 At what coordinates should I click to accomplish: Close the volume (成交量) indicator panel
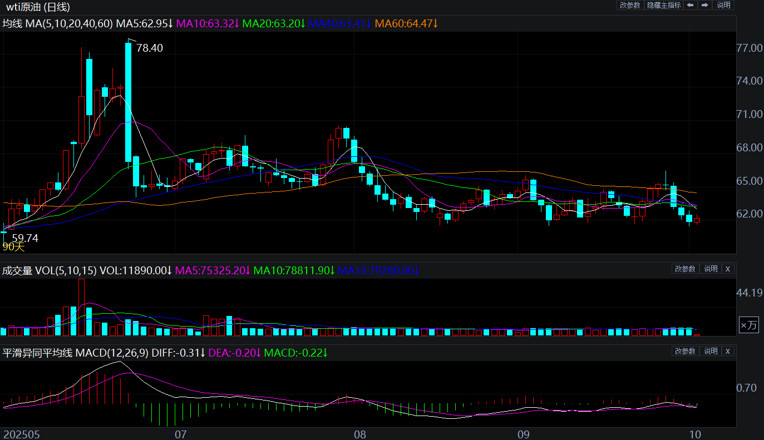pyautogui.click(x=727, y=269)
